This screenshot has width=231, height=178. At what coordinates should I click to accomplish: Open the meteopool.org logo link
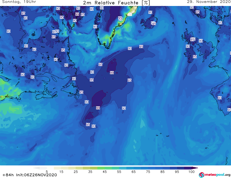(215, 175)
